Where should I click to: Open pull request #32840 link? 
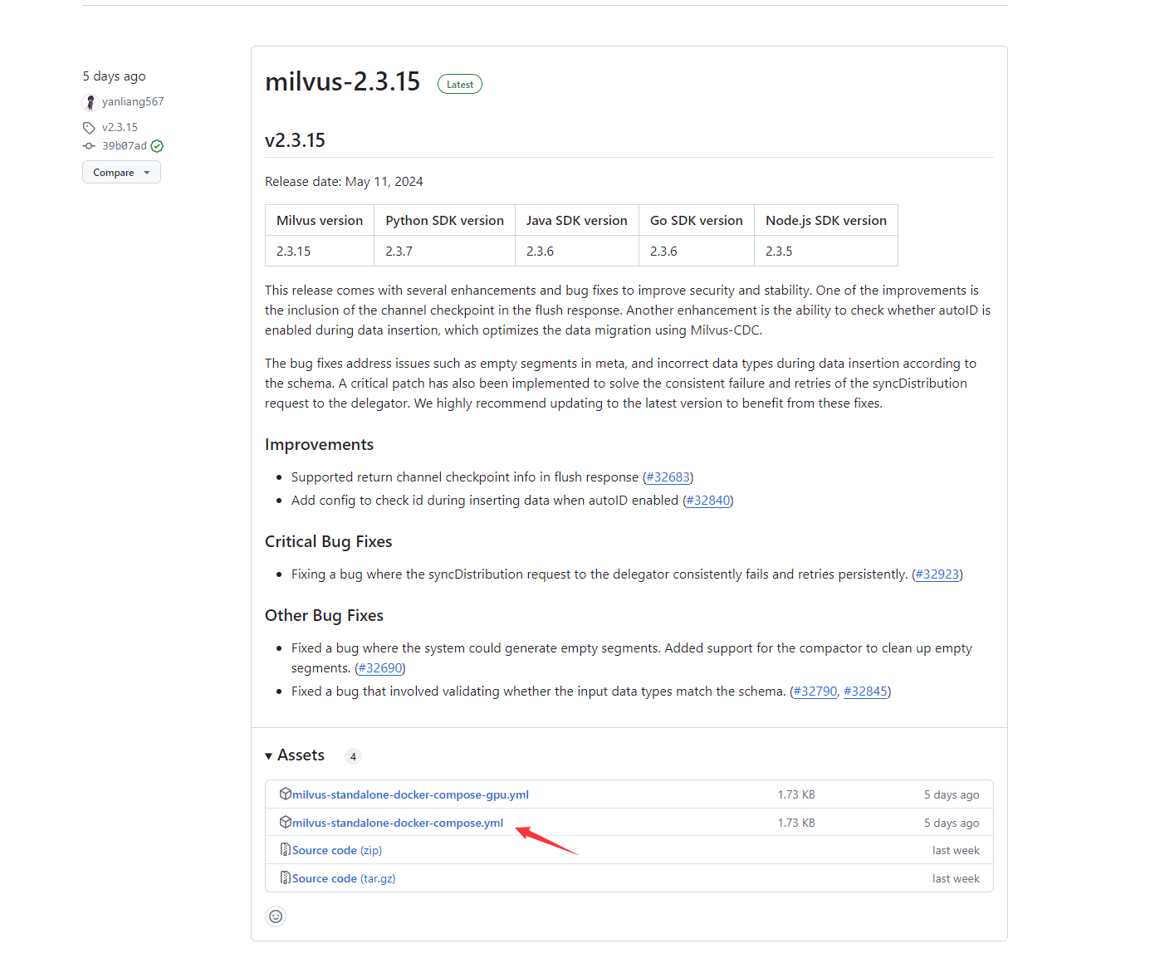707,501
